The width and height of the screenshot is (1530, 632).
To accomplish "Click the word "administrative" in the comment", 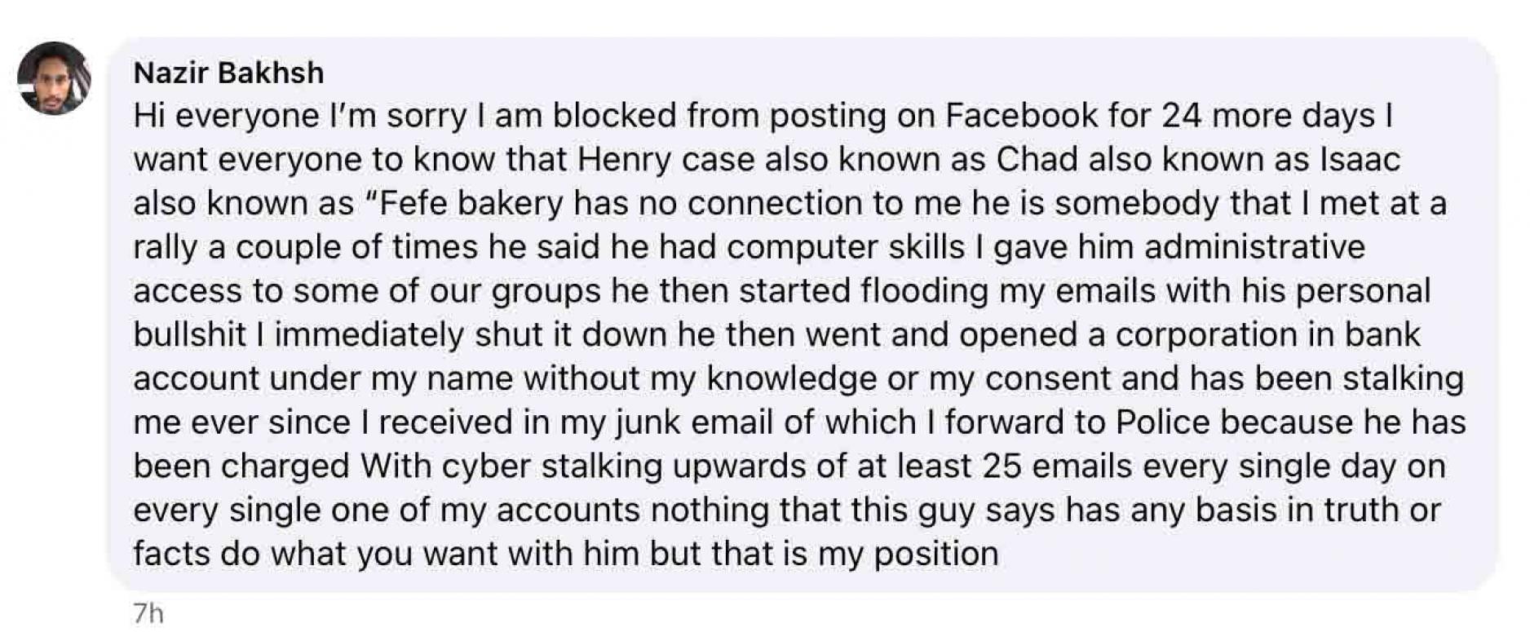I will click(1254, 248).
